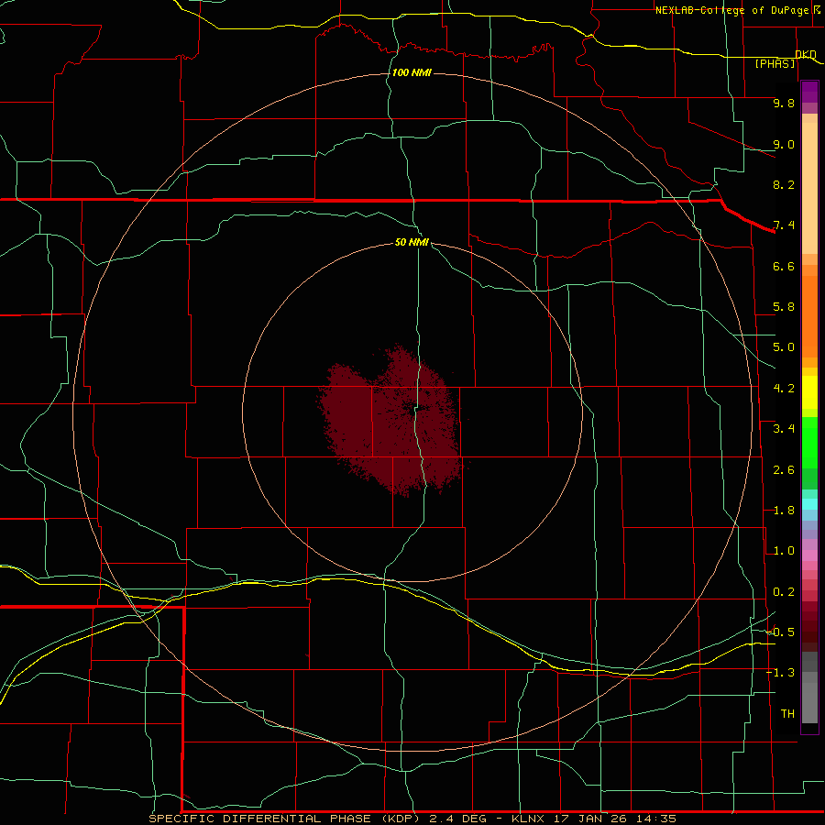The width and height of the screenshot is (825, 825).
Task: Click the bright green segment of color bar
Action: (x=809, y=445)
